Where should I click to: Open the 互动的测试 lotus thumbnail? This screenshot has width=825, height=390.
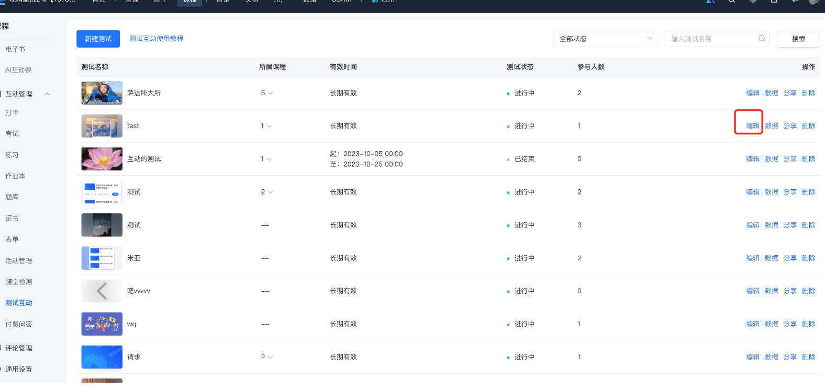point(102,159)
